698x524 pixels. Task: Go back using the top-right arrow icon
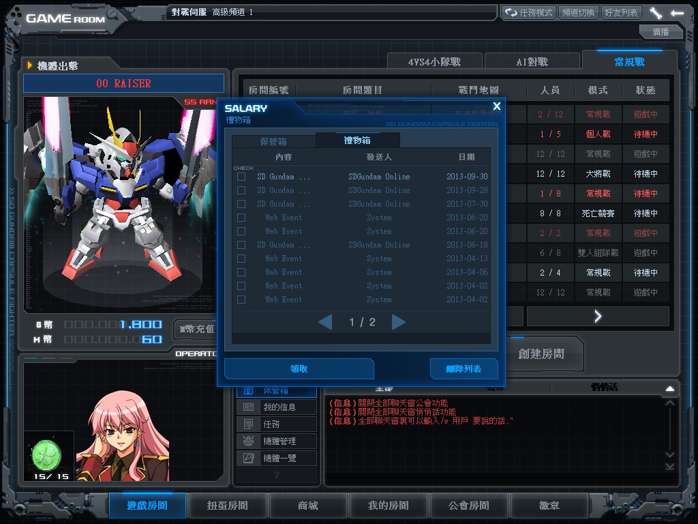(x=677, y=13)
